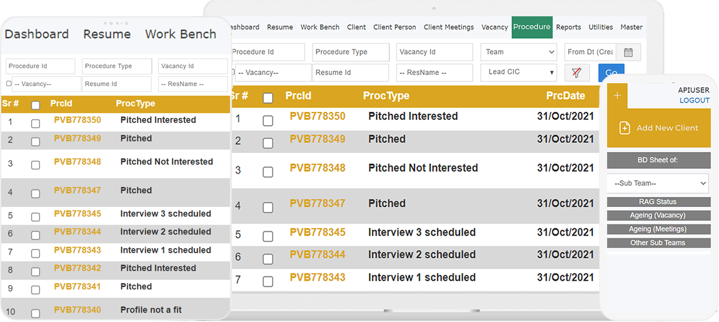Screen dimensions: 719x322
Task: Open the RAG Status section
Action: click(x=658, y=202)
